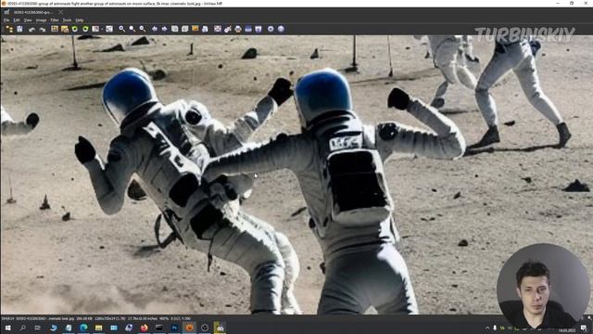Click the image resize toolbar icon
593x334 pixels.
tap(65, 29)
